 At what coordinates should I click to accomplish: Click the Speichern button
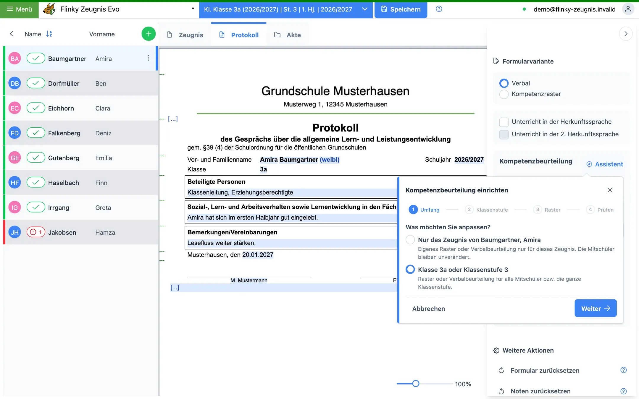pos(401,9)
